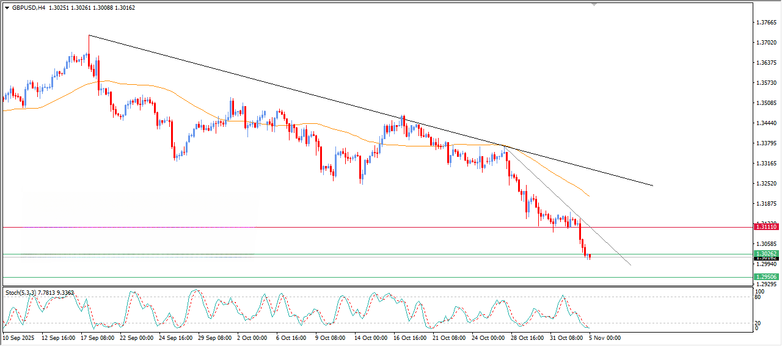The height and width of the screenshot is (346, 782).
Task: Click the GBPUSD,H4 chart title text
Action: pos(28,8)
